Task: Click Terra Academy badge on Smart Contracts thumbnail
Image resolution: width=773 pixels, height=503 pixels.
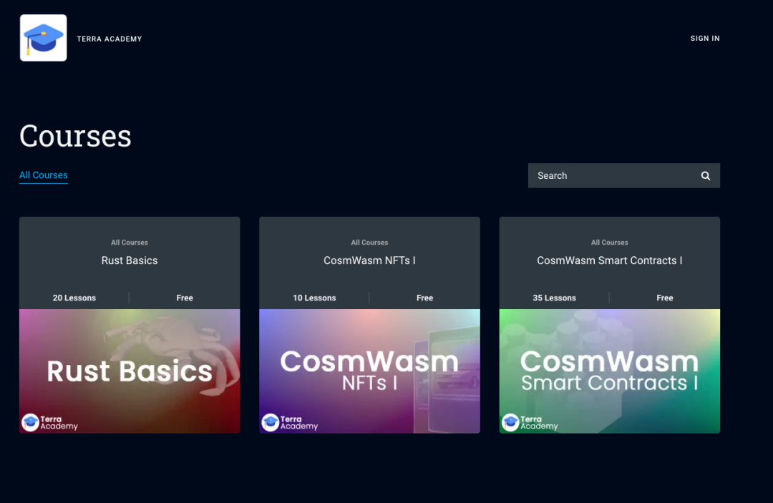Action: pyautogui.click(x=530, y=422)
